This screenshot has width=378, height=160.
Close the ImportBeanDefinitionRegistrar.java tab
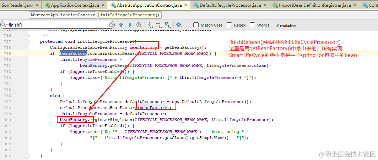354,5
